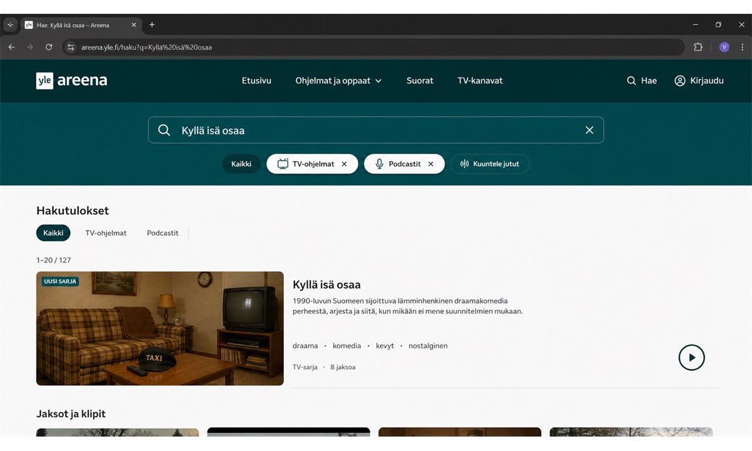The image size is (752, 451).
Task: Open Suorat in the navigation
Action: 420,81
